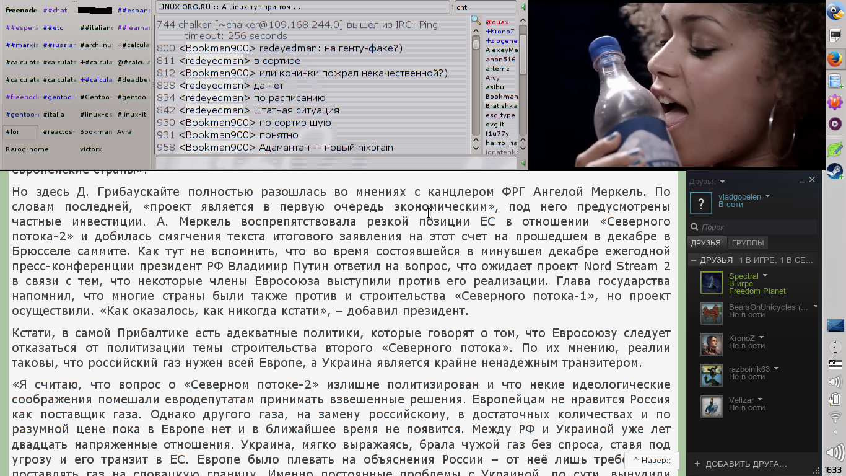Open the dropdown arrow beside BearsOnUnicycles
846x476 pixels.
click(815, 307)
